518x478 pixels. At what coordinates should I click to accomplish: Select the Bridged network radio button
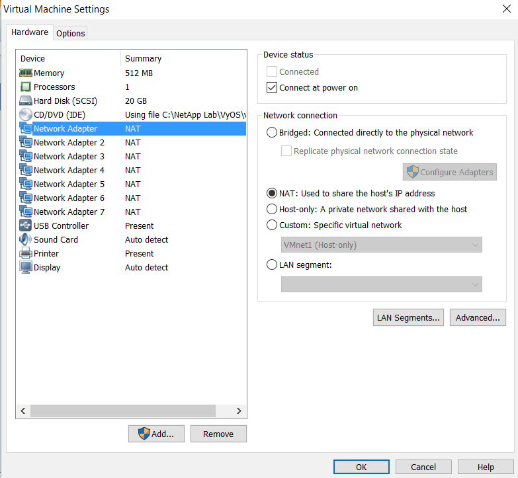pyautogui.click(x=272, y=132)
